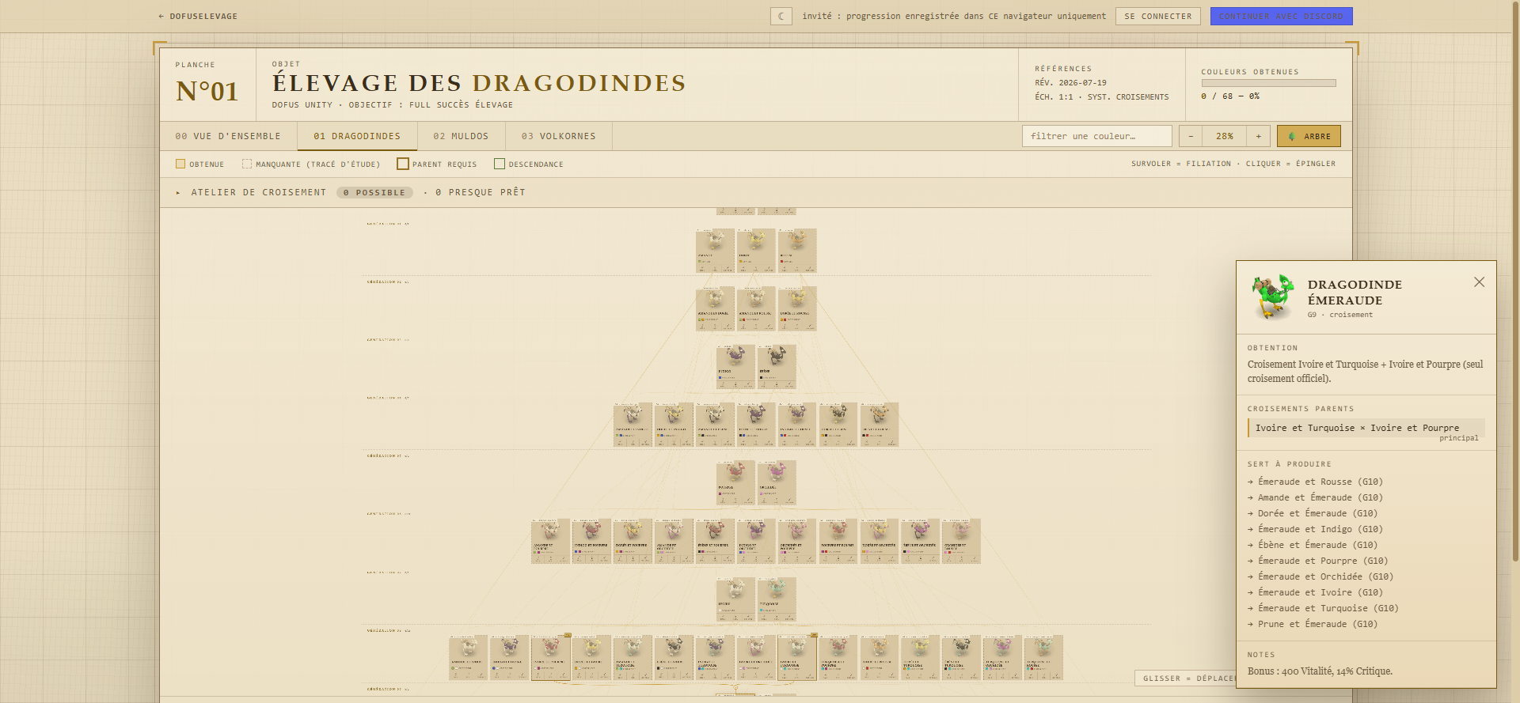The width and height of the screenshot is (1520, 703).
Task: Toggle dark mode with the moon icon
Action: [x=781, y=16]
